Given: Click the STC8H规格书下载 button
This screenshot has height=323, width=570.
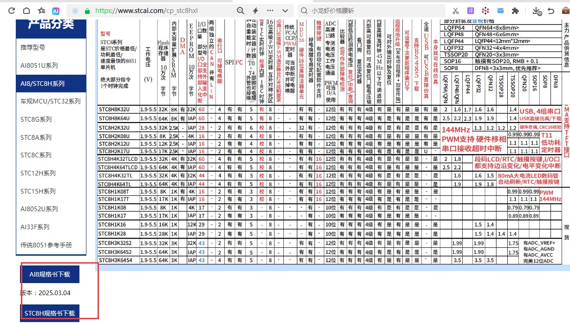Looking at the screenshot, I should (50, 313).
